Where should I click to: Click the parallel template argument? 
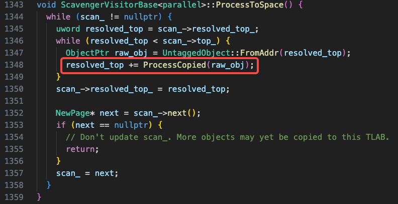pyautogui.click(x=181, y=5)
